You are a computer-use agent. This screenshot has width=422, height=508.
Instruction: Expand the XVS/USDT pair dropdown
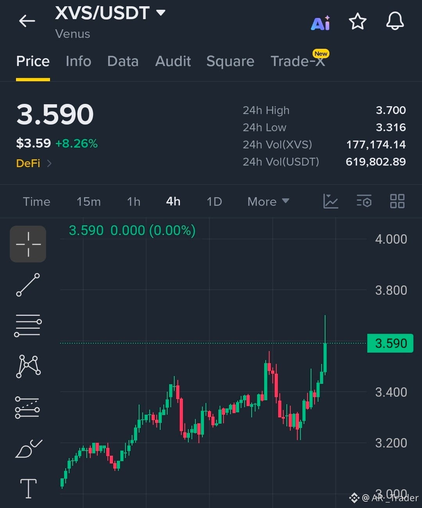point(161,12)
